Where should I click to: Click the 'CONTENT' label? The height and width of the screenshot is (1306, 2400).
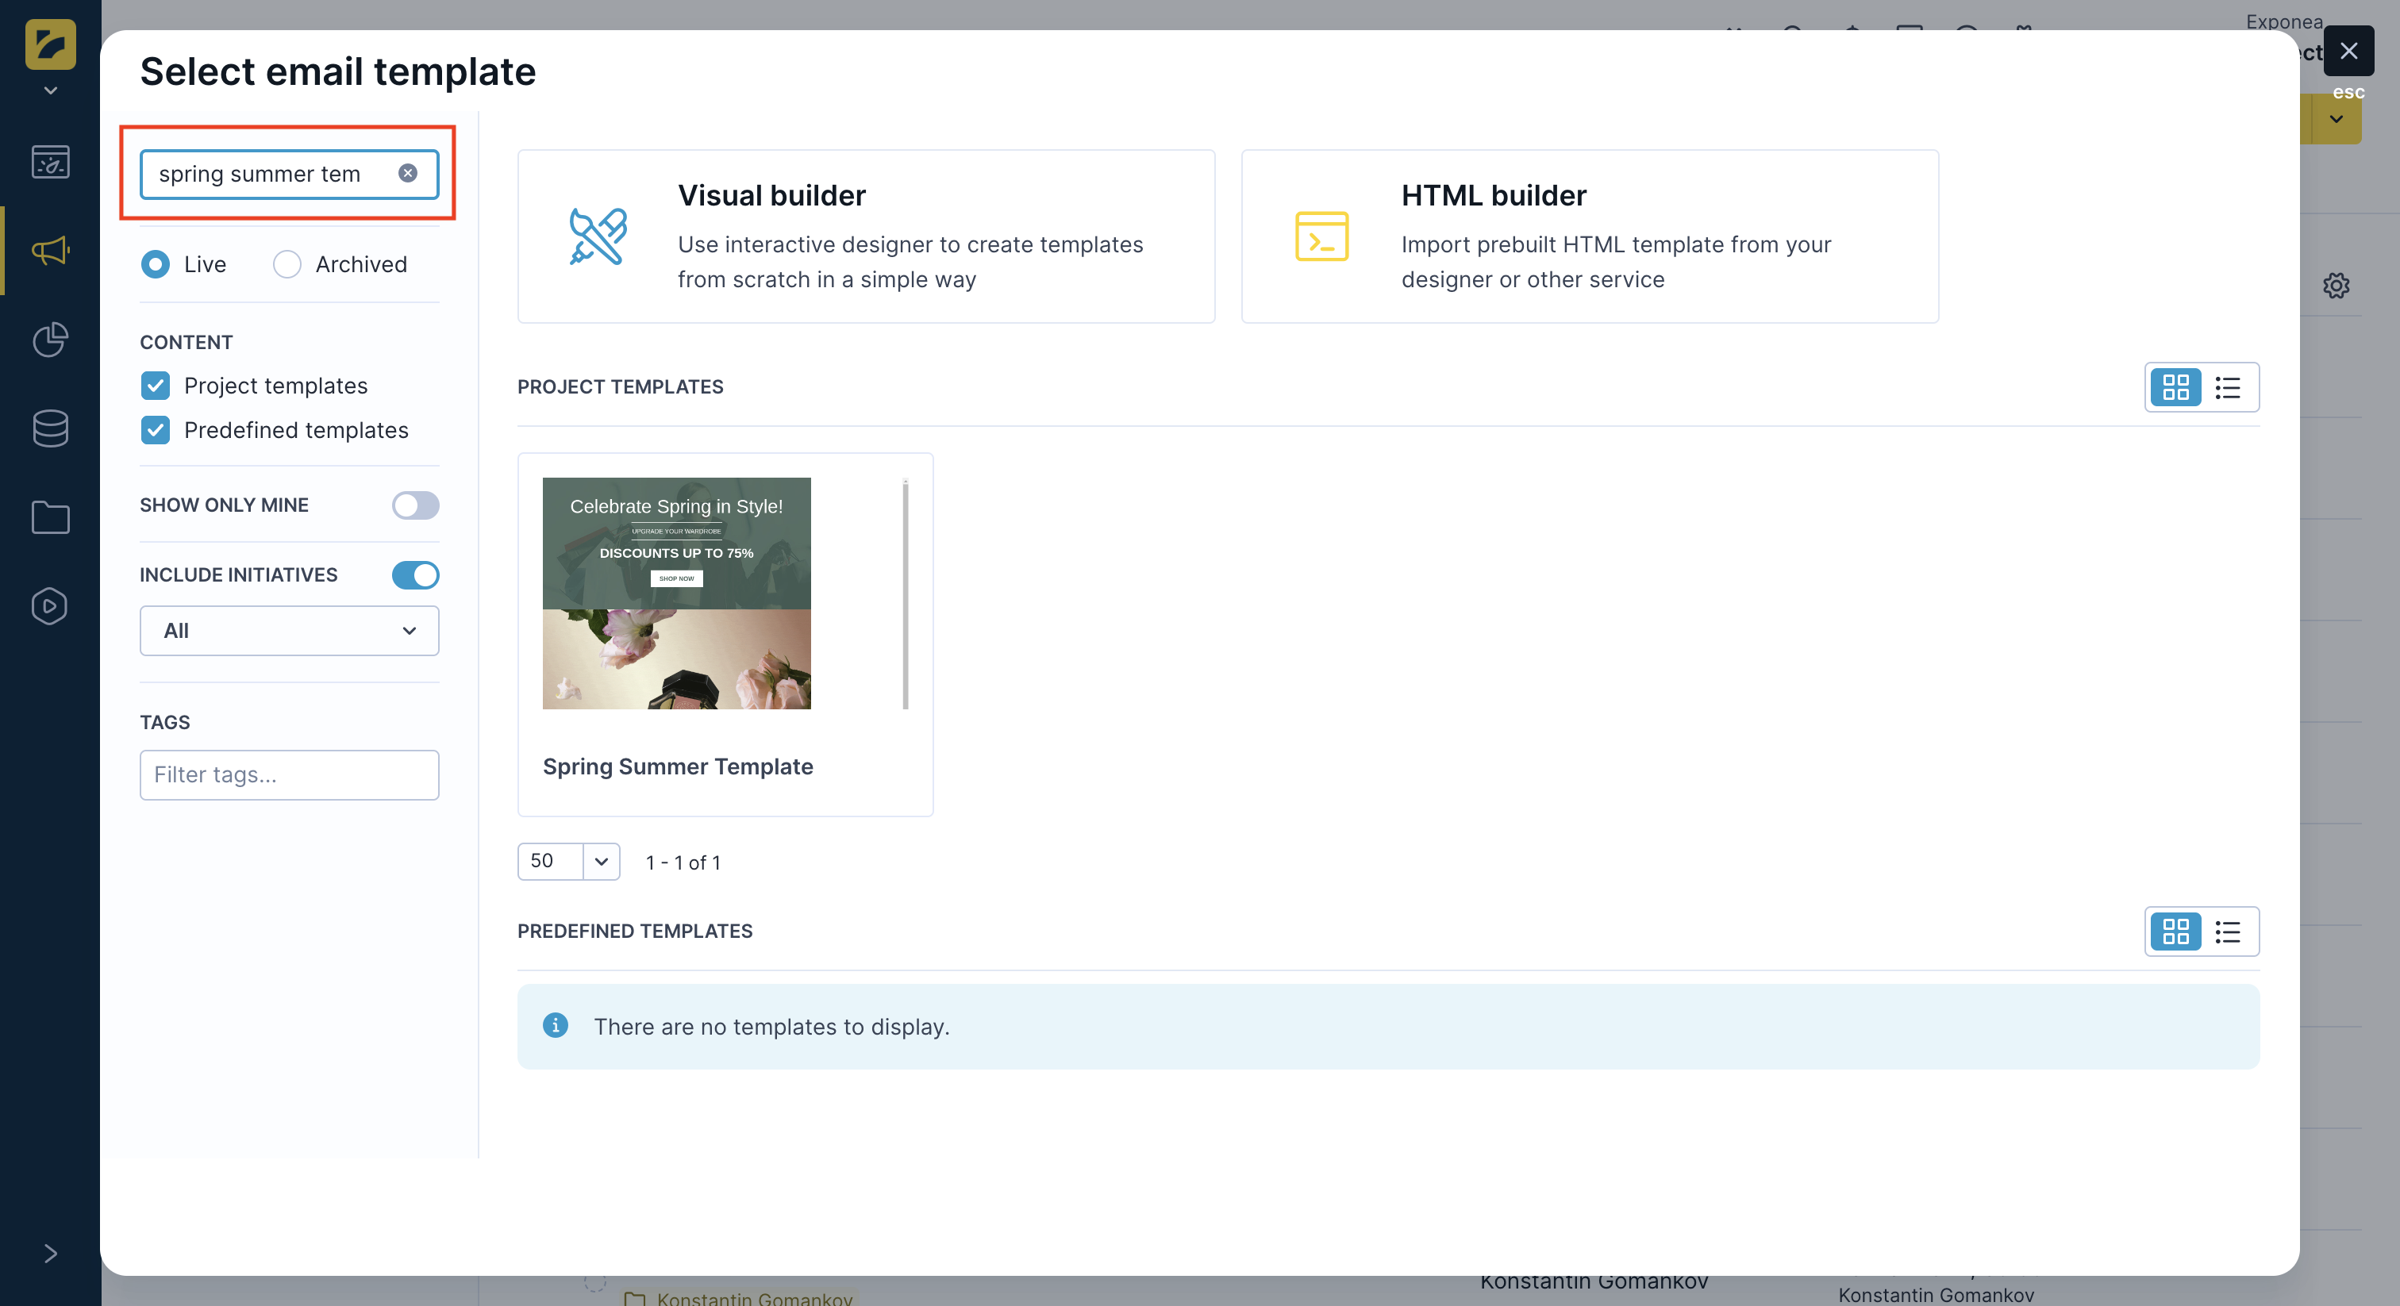coord(187,343)
